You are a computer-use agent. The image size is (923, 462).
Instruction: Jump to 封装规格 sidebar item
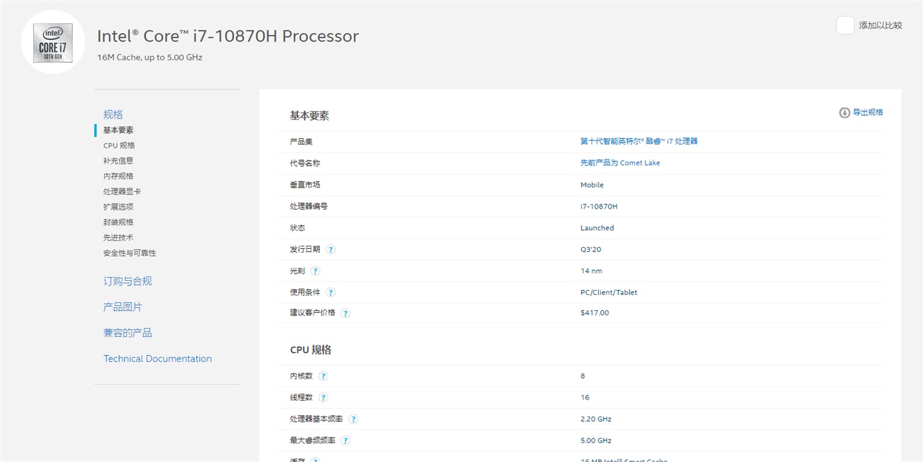(x=119, y=222)
